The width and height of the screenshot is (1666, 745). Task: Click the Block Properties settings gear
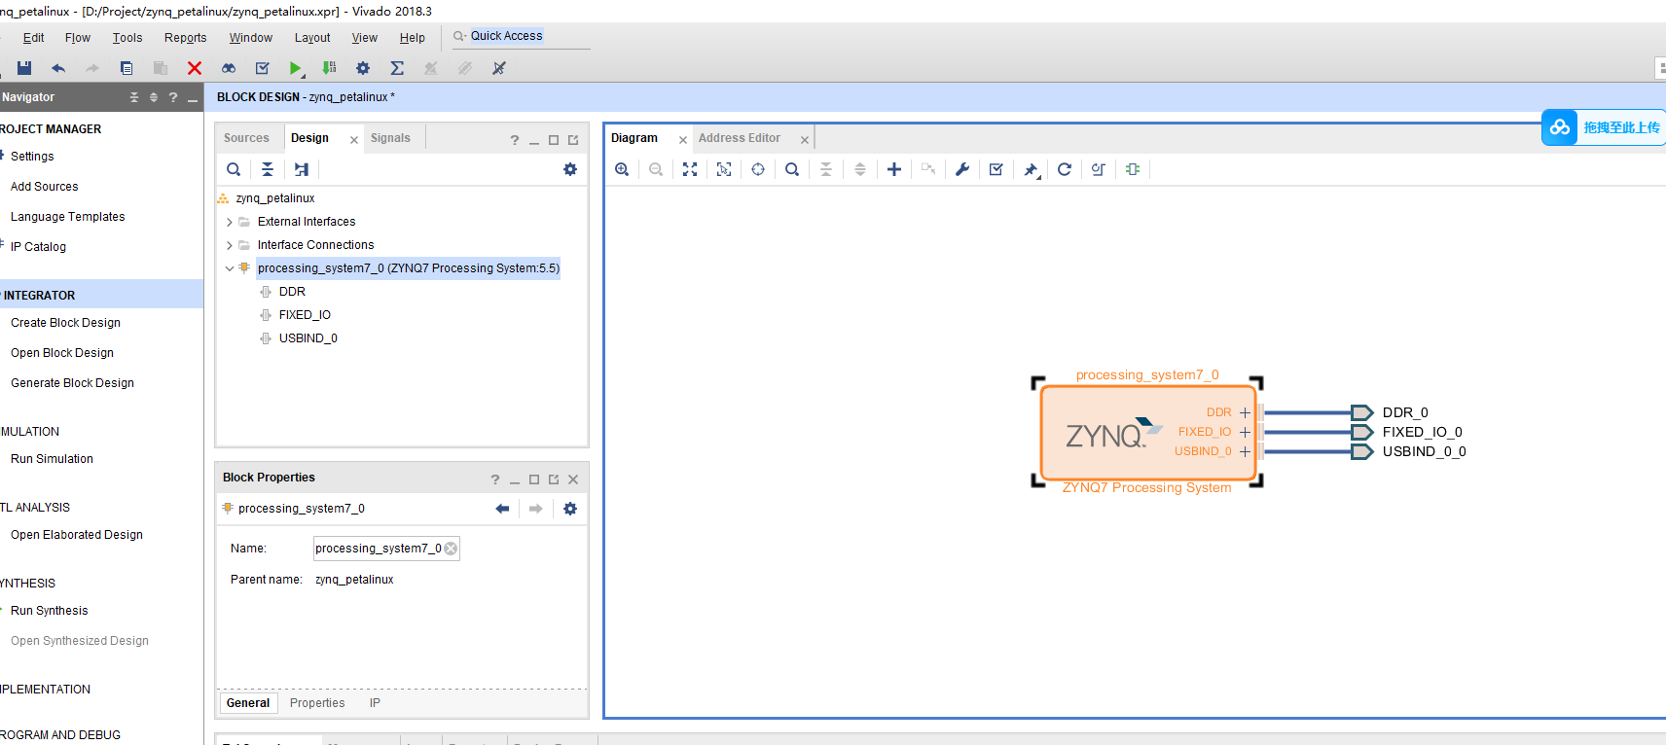(x=570, y=509)
